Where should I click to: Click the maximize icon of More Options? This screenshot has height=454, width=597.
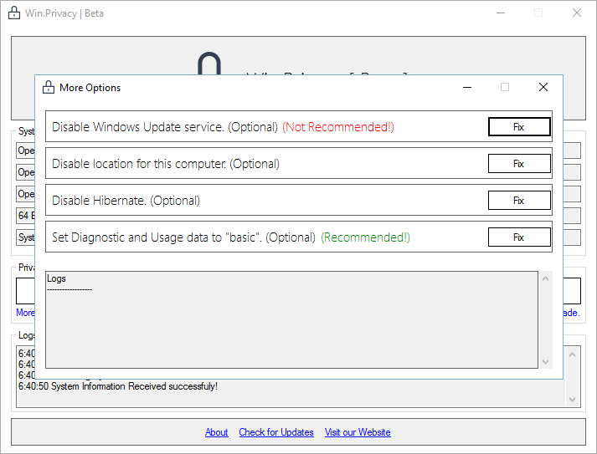point(505,87)
